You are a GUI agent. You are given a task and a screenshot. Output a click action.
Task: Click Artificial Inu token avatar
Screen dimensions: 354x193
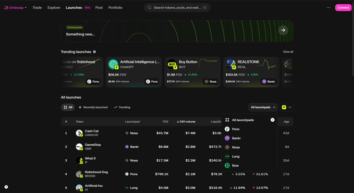pyautogui.click(x=79, y=188)
